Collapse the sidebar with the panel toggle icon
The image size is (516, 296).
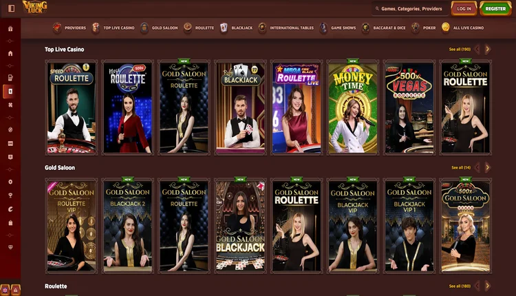click(x=11, y=8)
